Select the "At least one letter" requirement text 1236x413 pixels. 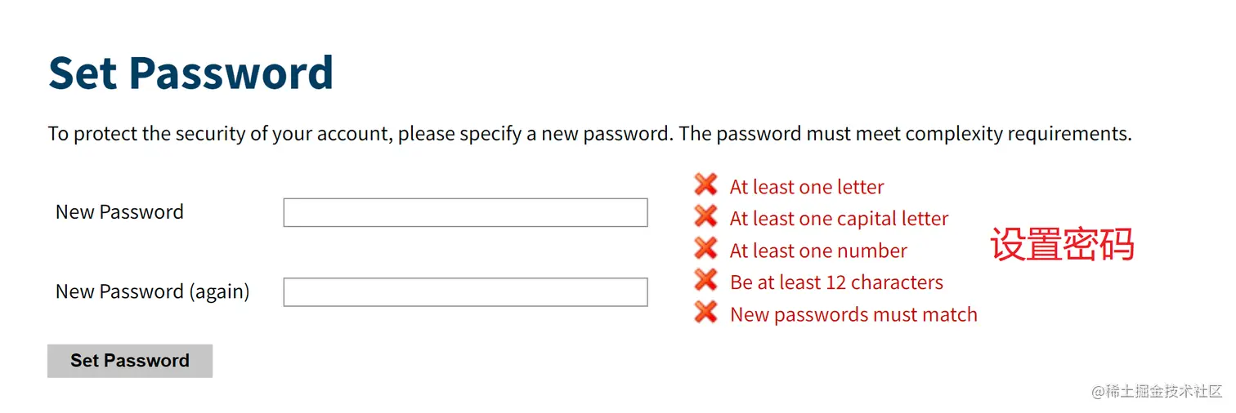tap(807, 187)
